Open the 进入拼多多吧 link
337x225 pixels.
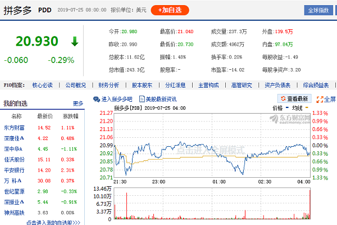pos(117,99)
